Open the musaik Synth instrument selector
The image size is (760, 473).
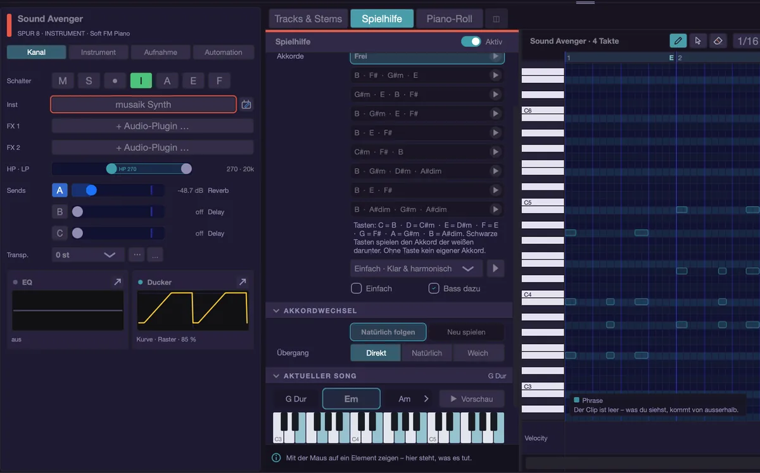(143, 104)
